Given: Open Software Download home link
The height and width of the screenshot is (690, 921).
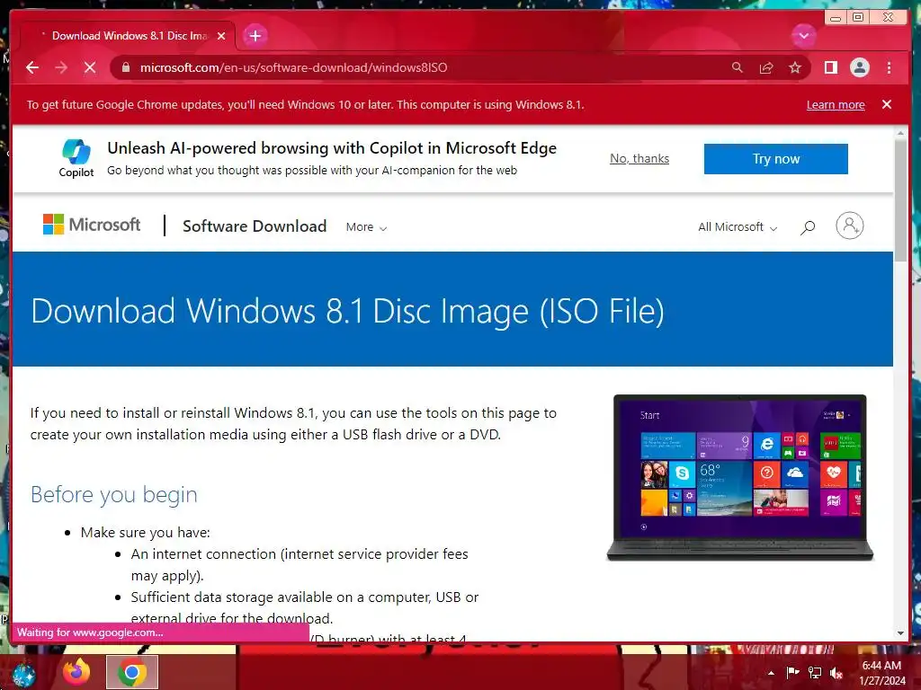Looking at the screenshot, I should (x=255, y=226).
